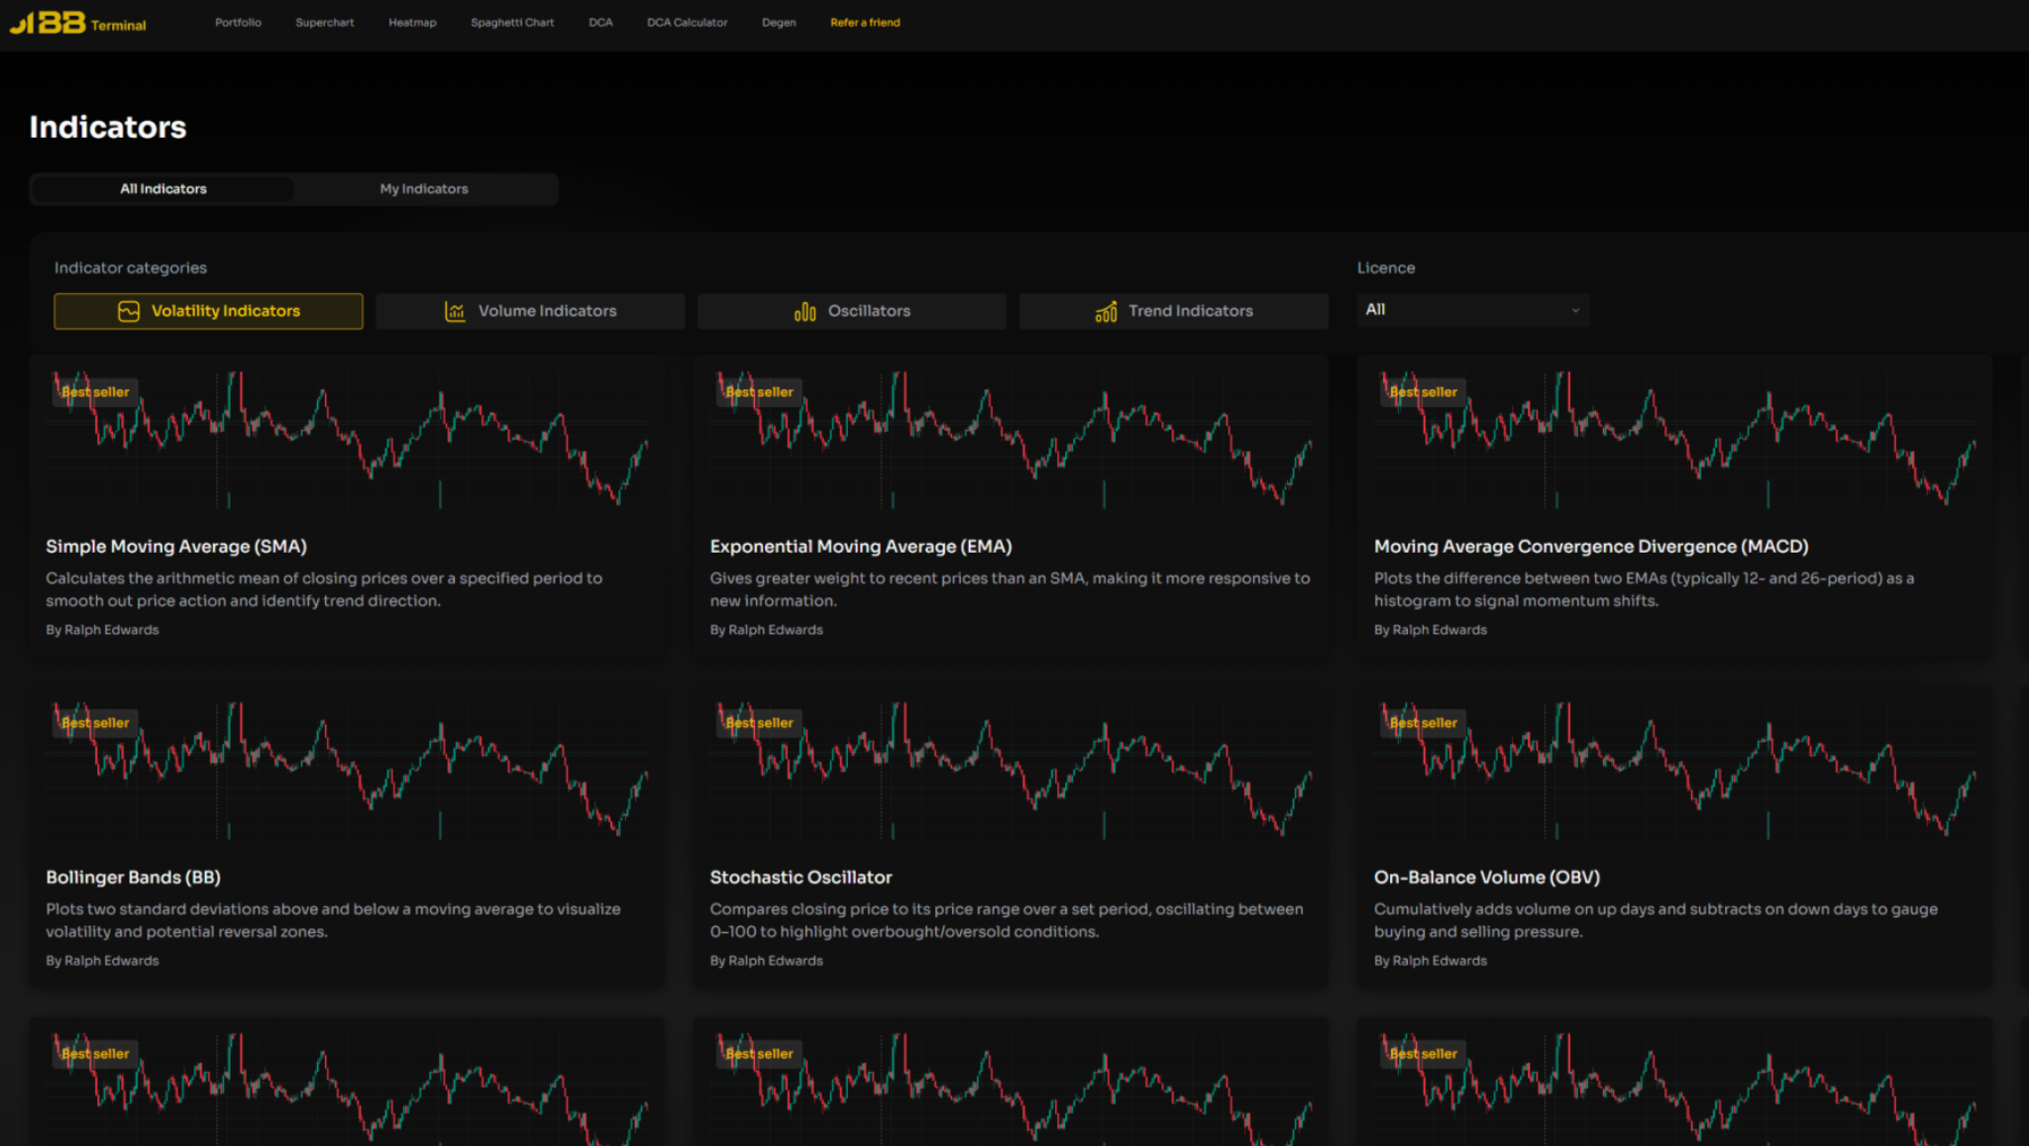
Task: Open the Licence dropdown set to All
Action: [x=1471, y=310]
